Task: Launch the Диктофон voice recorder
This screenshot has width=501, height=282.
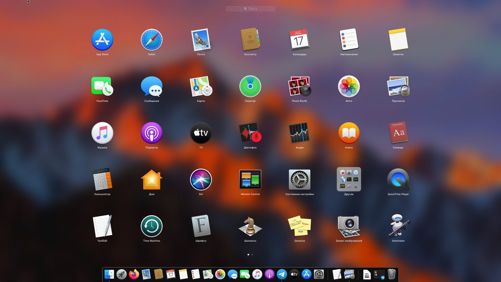Action: pos(250,133)
